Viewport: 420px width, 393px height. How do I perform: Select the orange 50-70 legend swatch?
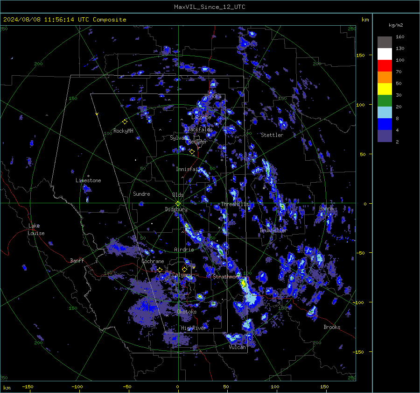pos(385,77)
